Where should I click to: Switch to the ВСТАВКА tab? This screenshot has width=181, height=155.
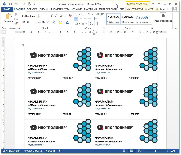[32, 9]
